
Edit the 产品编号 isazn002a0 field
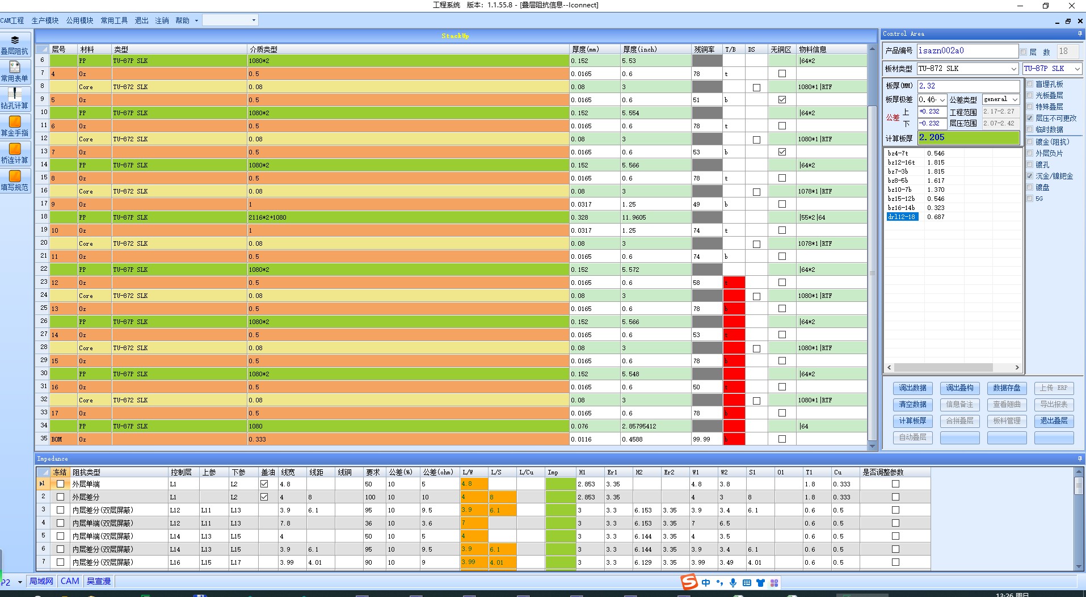(967, 51)
